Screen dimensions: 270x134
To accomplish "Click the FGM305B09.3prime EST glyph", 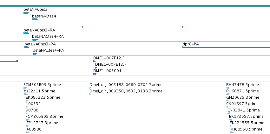I will tap(28, 120).
